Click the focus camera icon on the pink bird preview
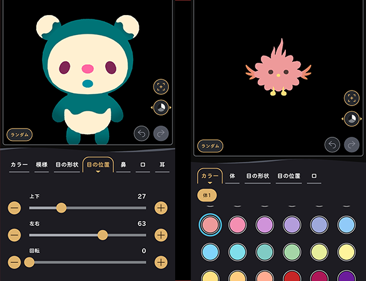 coord(352,98)
